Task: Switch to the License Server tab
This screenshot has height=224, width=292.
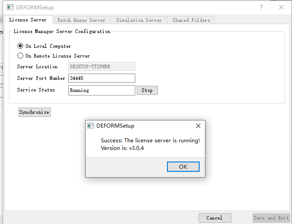Action: (x=28, y=20)
